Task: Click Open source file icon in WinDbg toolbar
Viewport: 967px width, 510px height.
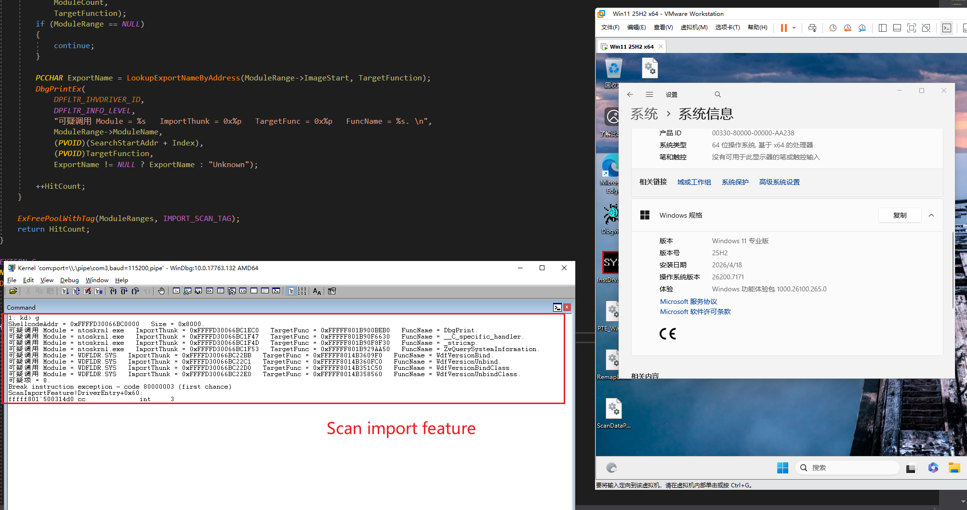Action: [13, 291]
